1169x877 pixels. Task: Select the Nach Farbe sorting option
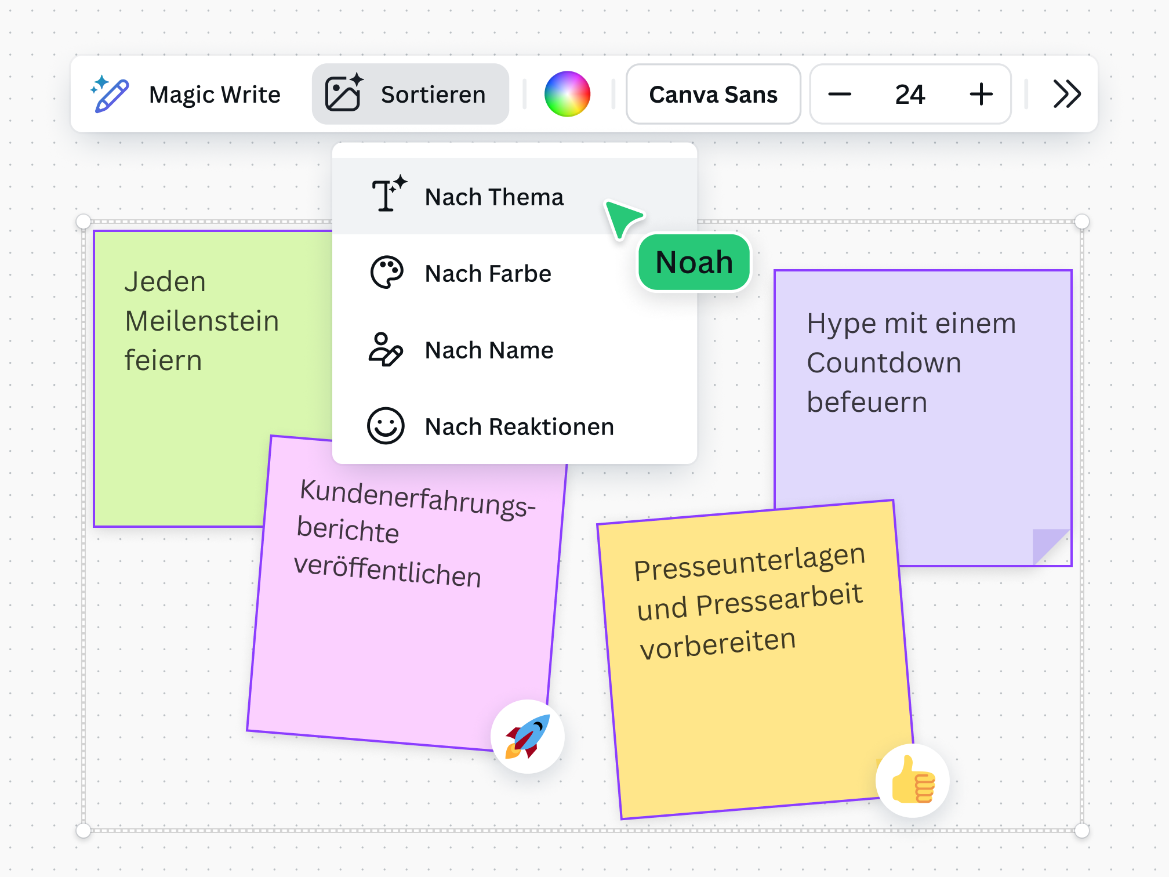[488, 273]
